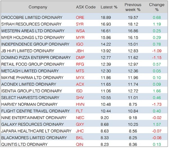Click the Company column header

coord(38,7)
